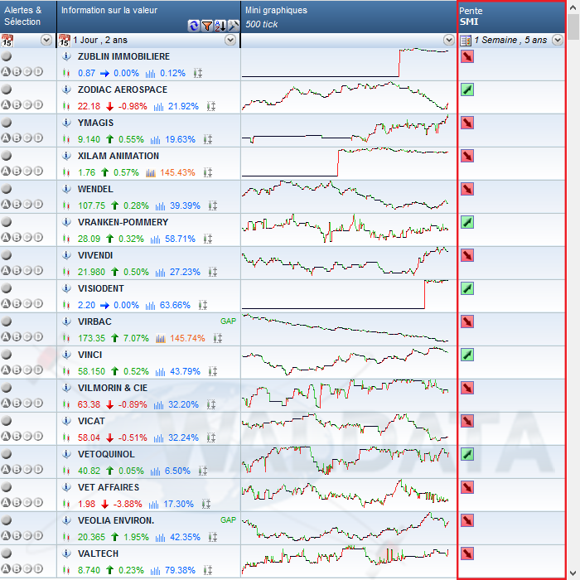Click the range icon after VALTECH volume
580x580 pixels.
point(207,570)
